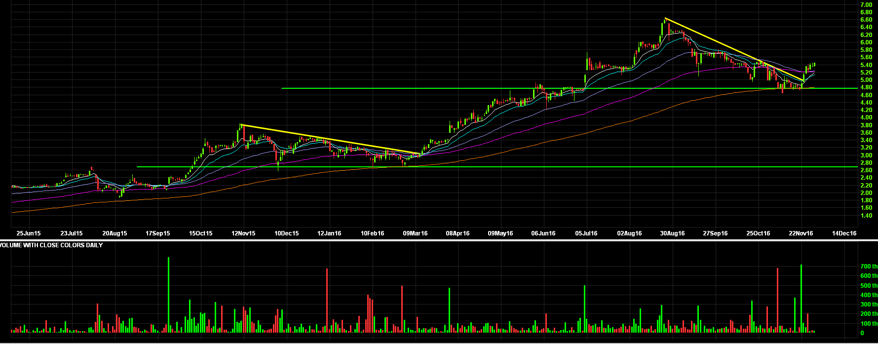Screen dimensions: 878x344
Task: Click the 3.20 price axis label
Action: (866, 148)
